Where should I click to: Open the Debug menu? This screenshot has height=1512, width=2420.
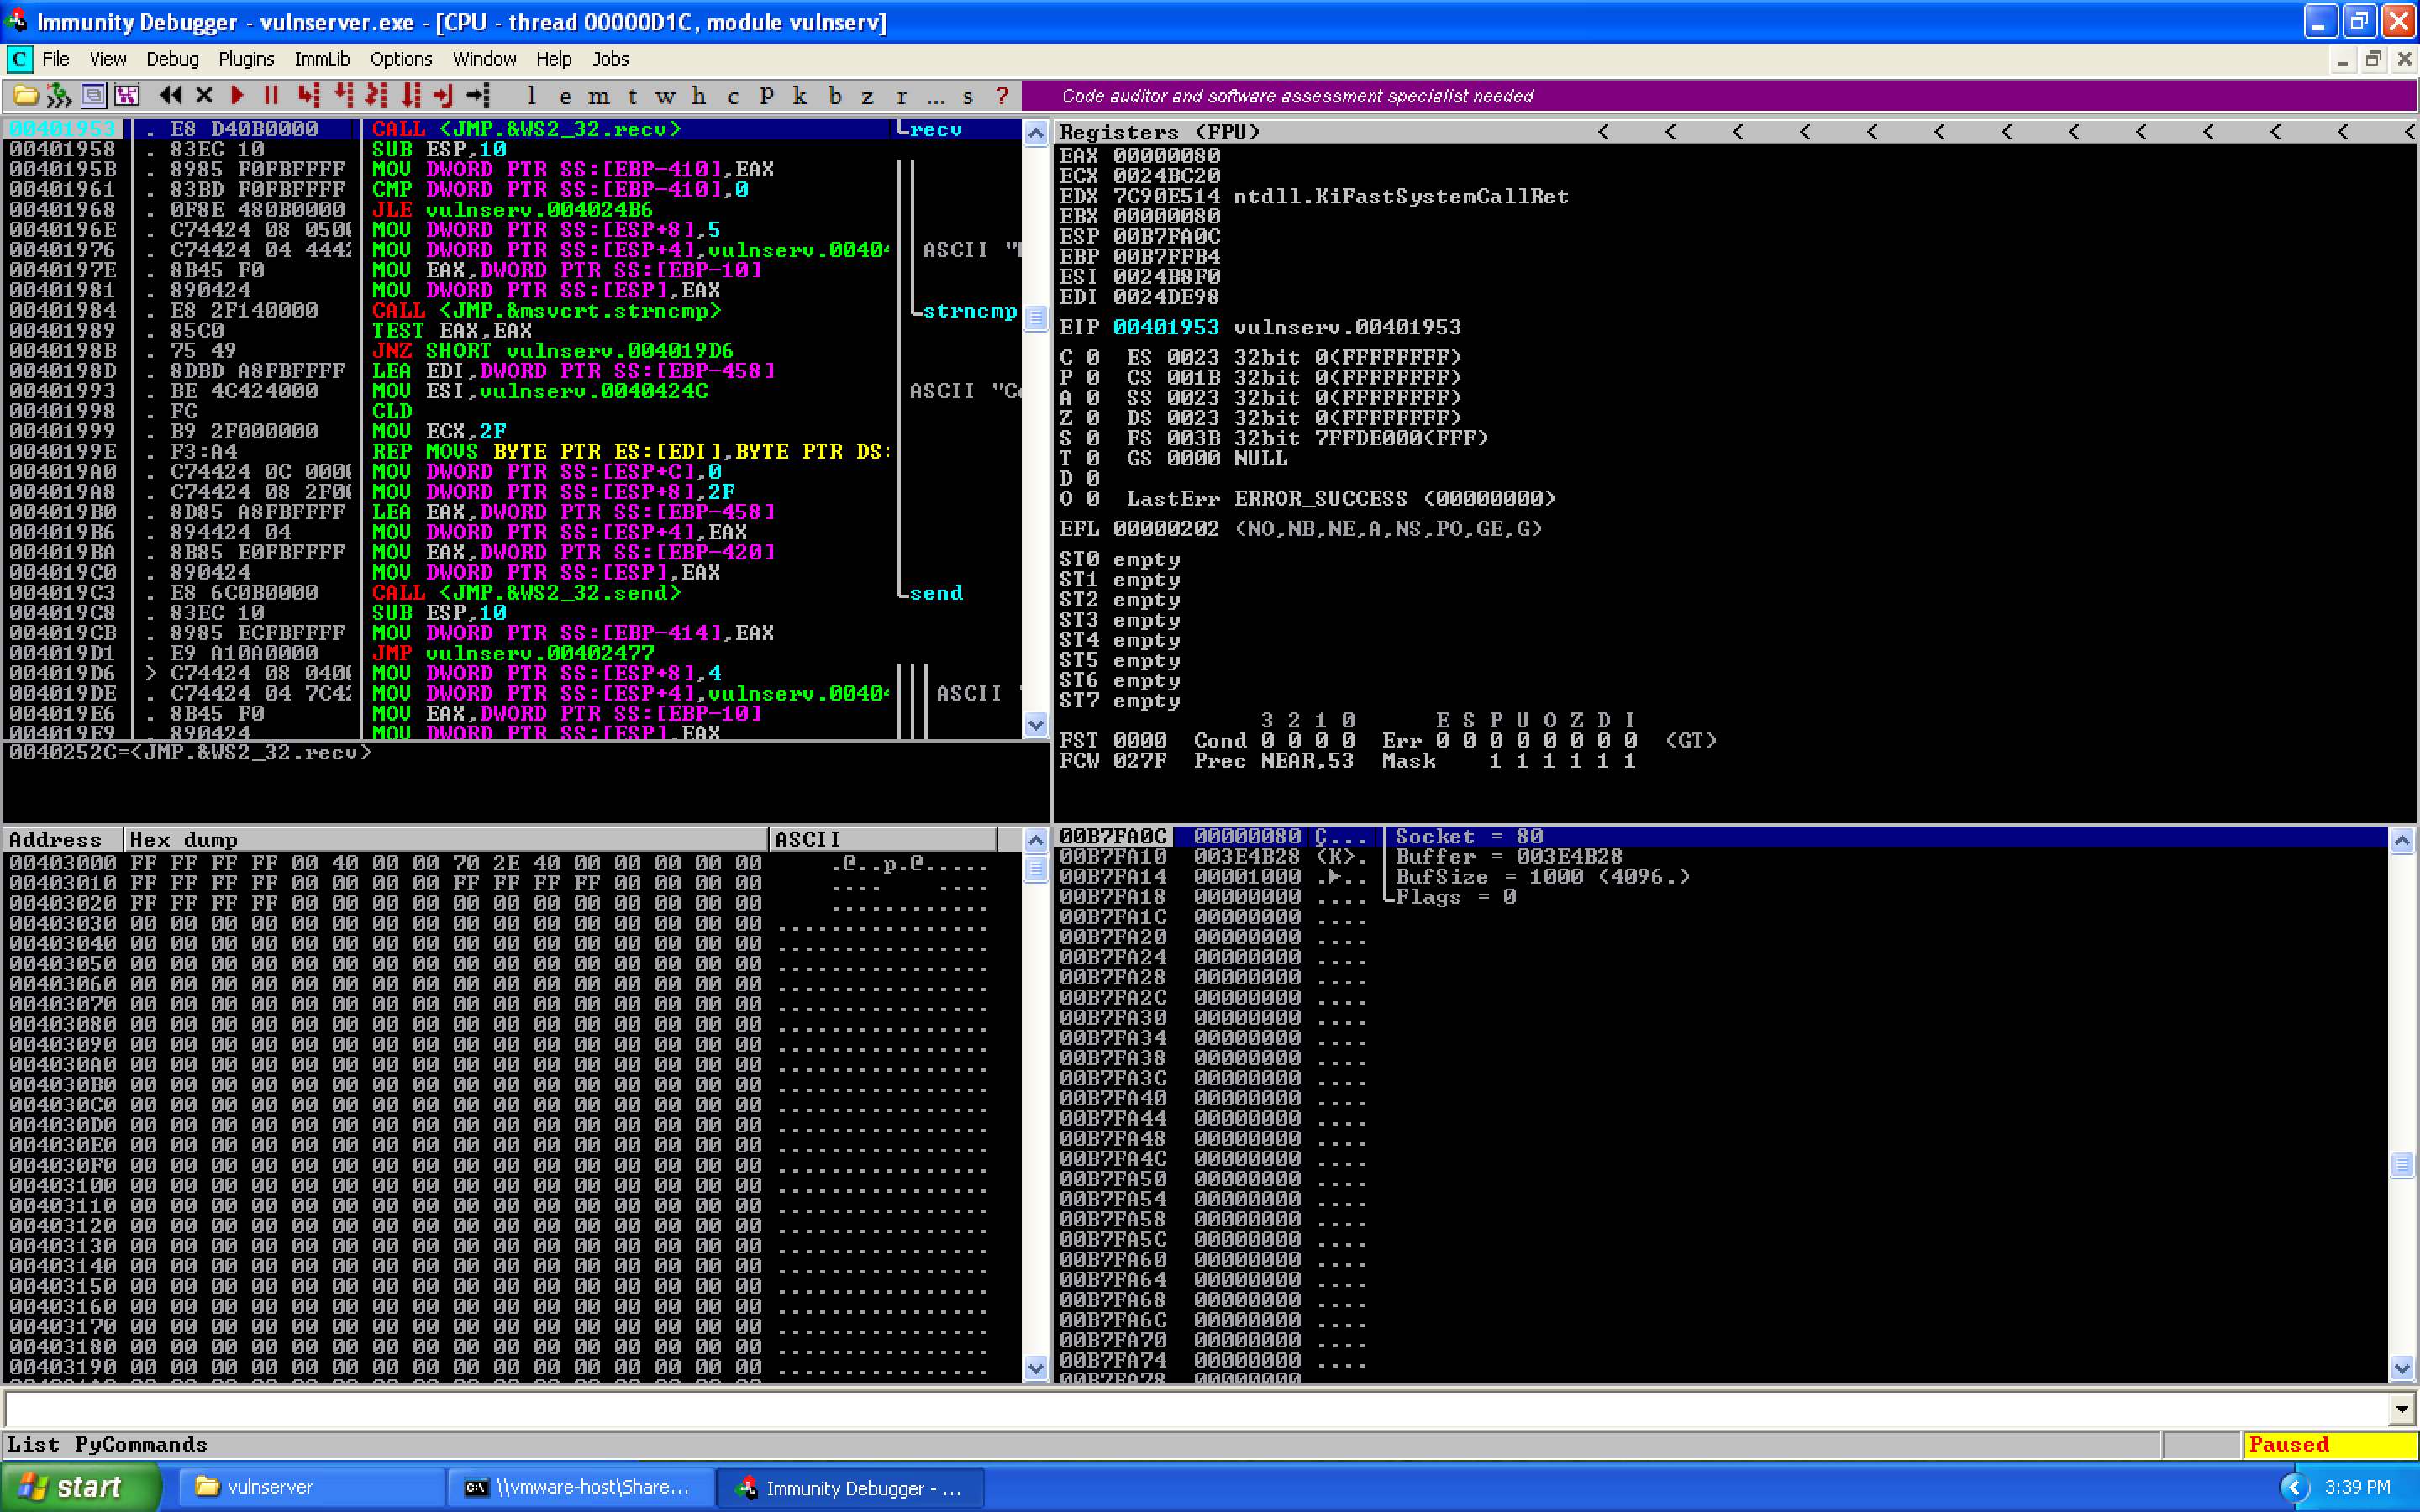(172, 59)
